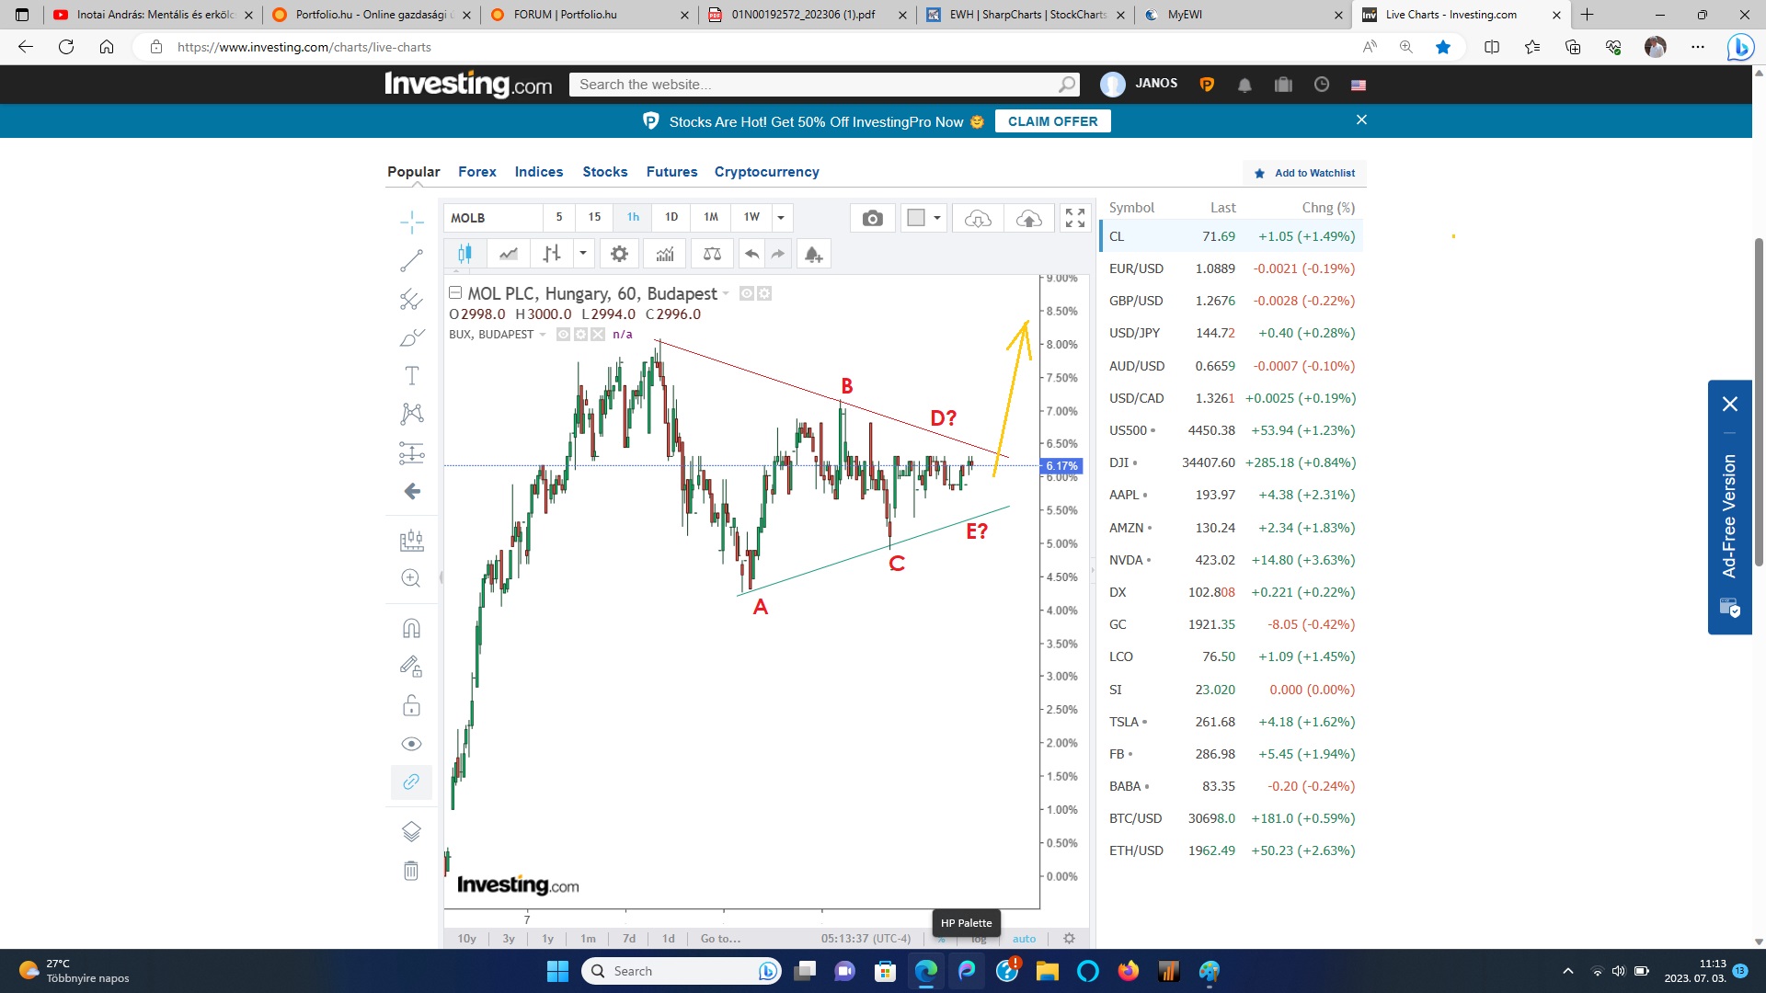Select the long/short position prediction tool

[x=412, y=452]
